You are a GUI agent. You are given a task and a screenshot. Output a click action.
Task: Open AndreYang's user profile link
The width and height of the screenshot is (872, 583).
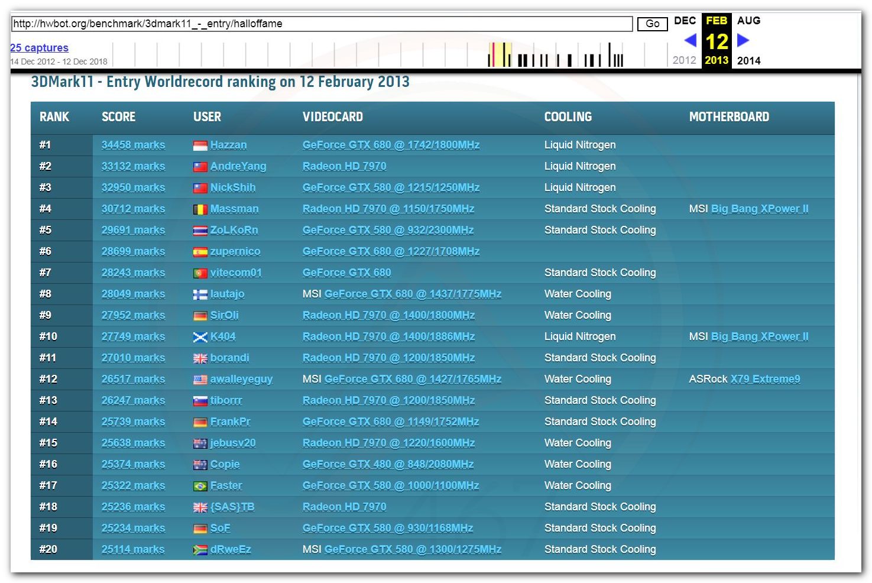point(238,166)
